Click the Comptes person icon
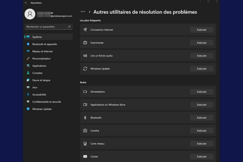Viewport: 243px width, 162px height. point(28,73)
